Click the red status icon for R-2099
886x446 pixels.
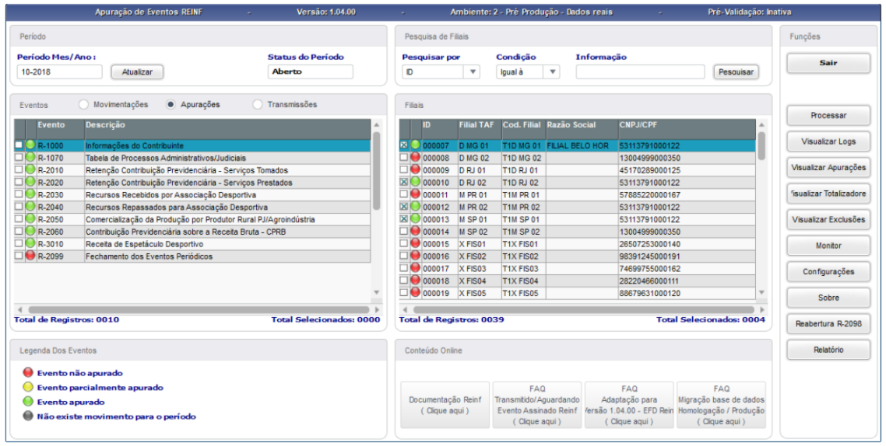30,256
